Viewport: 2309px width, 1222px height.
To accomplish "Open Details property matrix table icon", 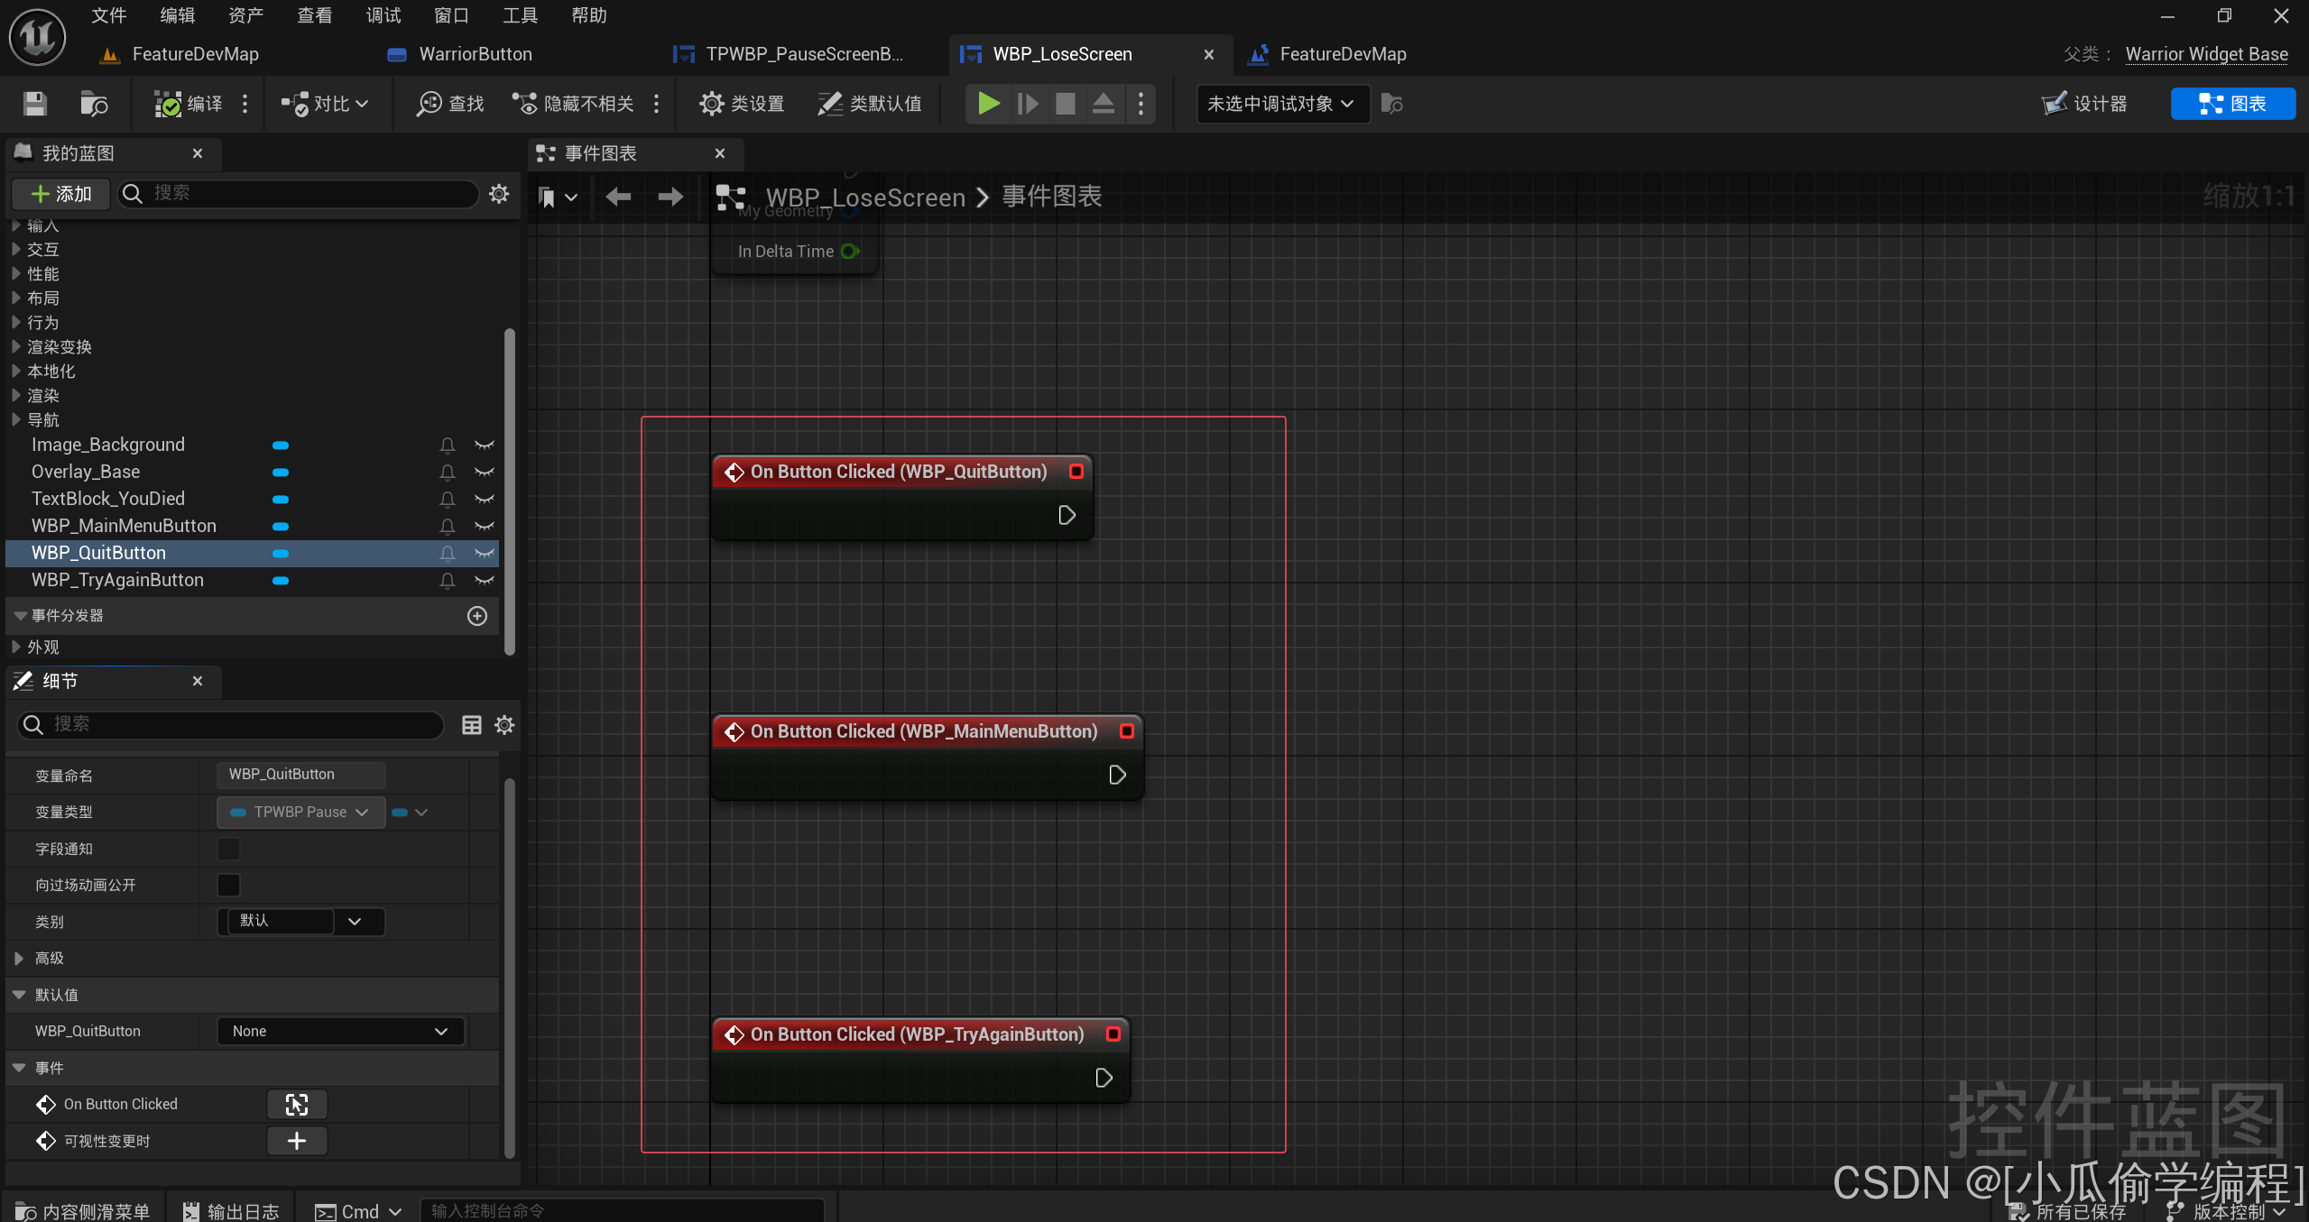I will pyautogui.click(x=471, y=724).
